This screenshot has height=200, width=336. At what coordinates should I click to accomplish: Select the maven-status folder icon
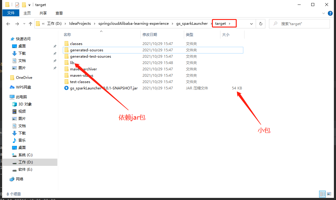coord(66,76)
